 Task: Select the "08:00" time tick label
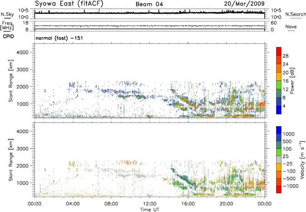(111, 204)
